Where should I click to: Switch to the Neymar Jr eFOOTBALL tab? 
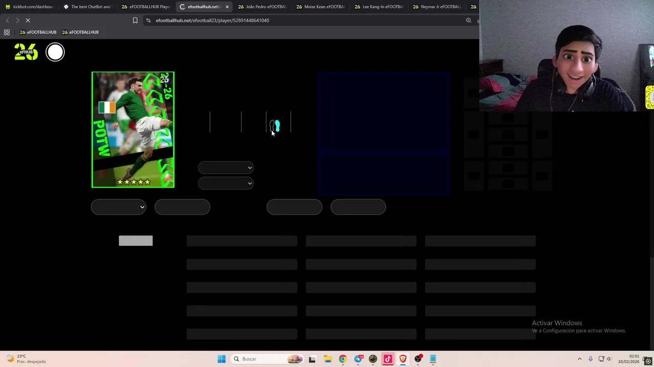(437, 7)
